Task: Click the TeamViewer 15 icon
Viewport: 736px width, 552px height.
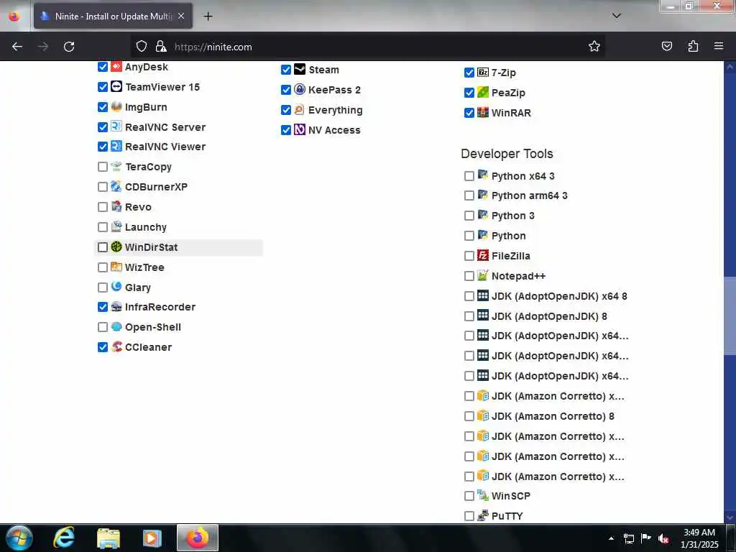Action: (x=116, y=87)
